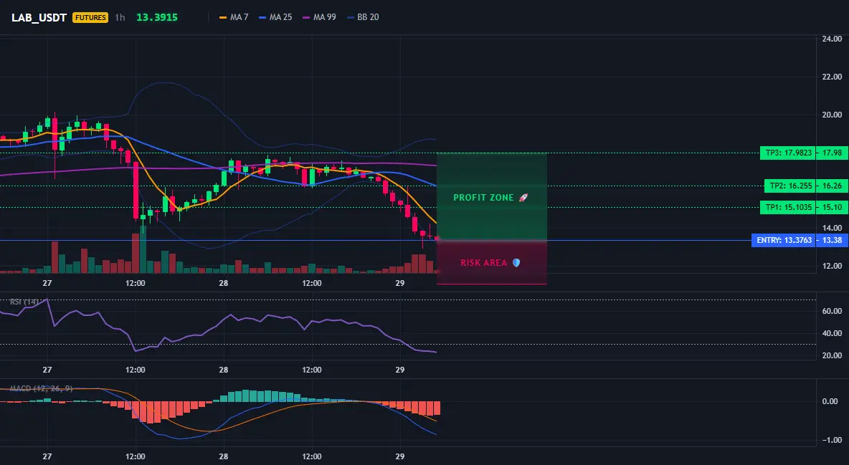Click the orange MA 7 legend marker
The height and width of the screenshot is (465, 849).
(x=222, y=17)
